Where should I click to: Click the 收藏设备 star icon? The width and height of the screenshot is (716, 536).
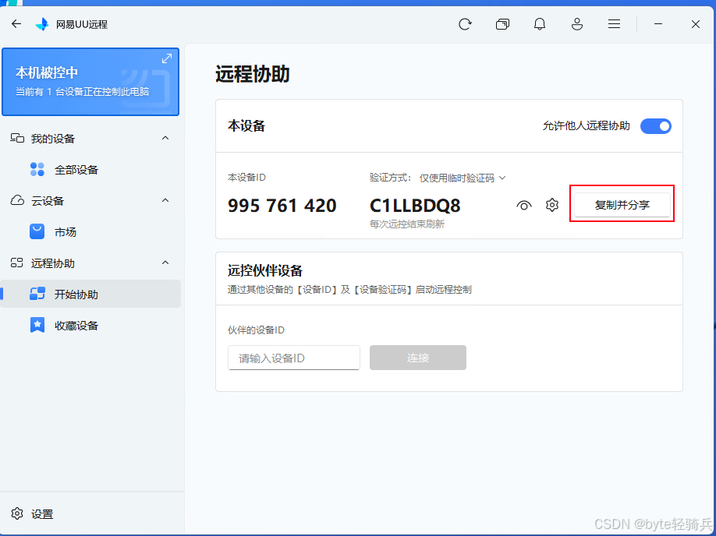(37, 325)
